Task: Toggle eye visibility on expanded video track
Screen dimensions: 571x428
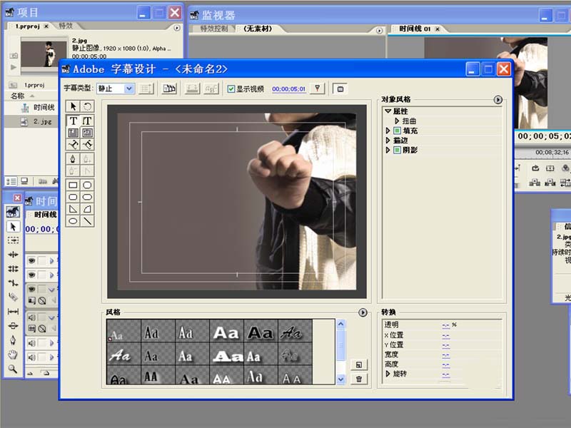Action: pos(32,289)
